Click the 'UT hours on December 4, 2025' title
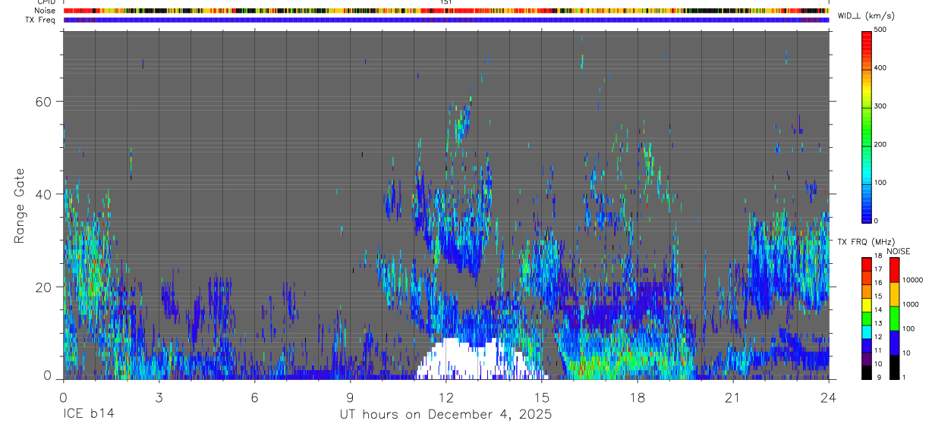Viewport: 932px width, 430px height. point(446,415)
